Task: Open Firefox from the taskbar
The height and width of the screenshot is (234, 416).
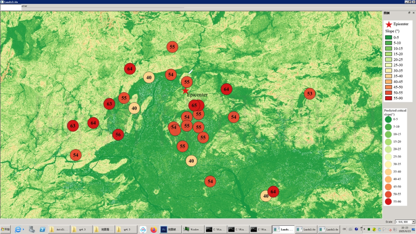Action: tap(154, 230)
